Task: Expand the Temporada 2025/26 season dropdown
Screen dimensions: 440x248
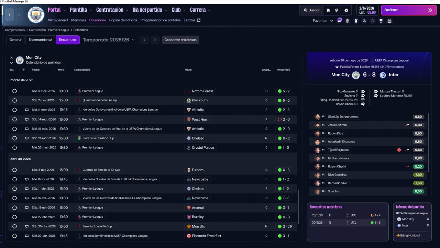Action: (109, 40)
